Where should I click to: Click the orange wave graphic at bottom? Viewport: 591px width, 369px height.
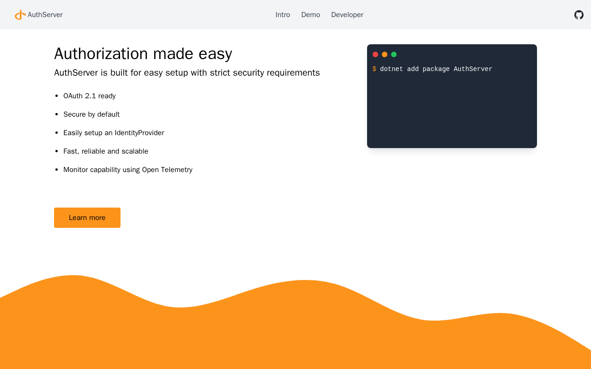click(x=295, y=337)
